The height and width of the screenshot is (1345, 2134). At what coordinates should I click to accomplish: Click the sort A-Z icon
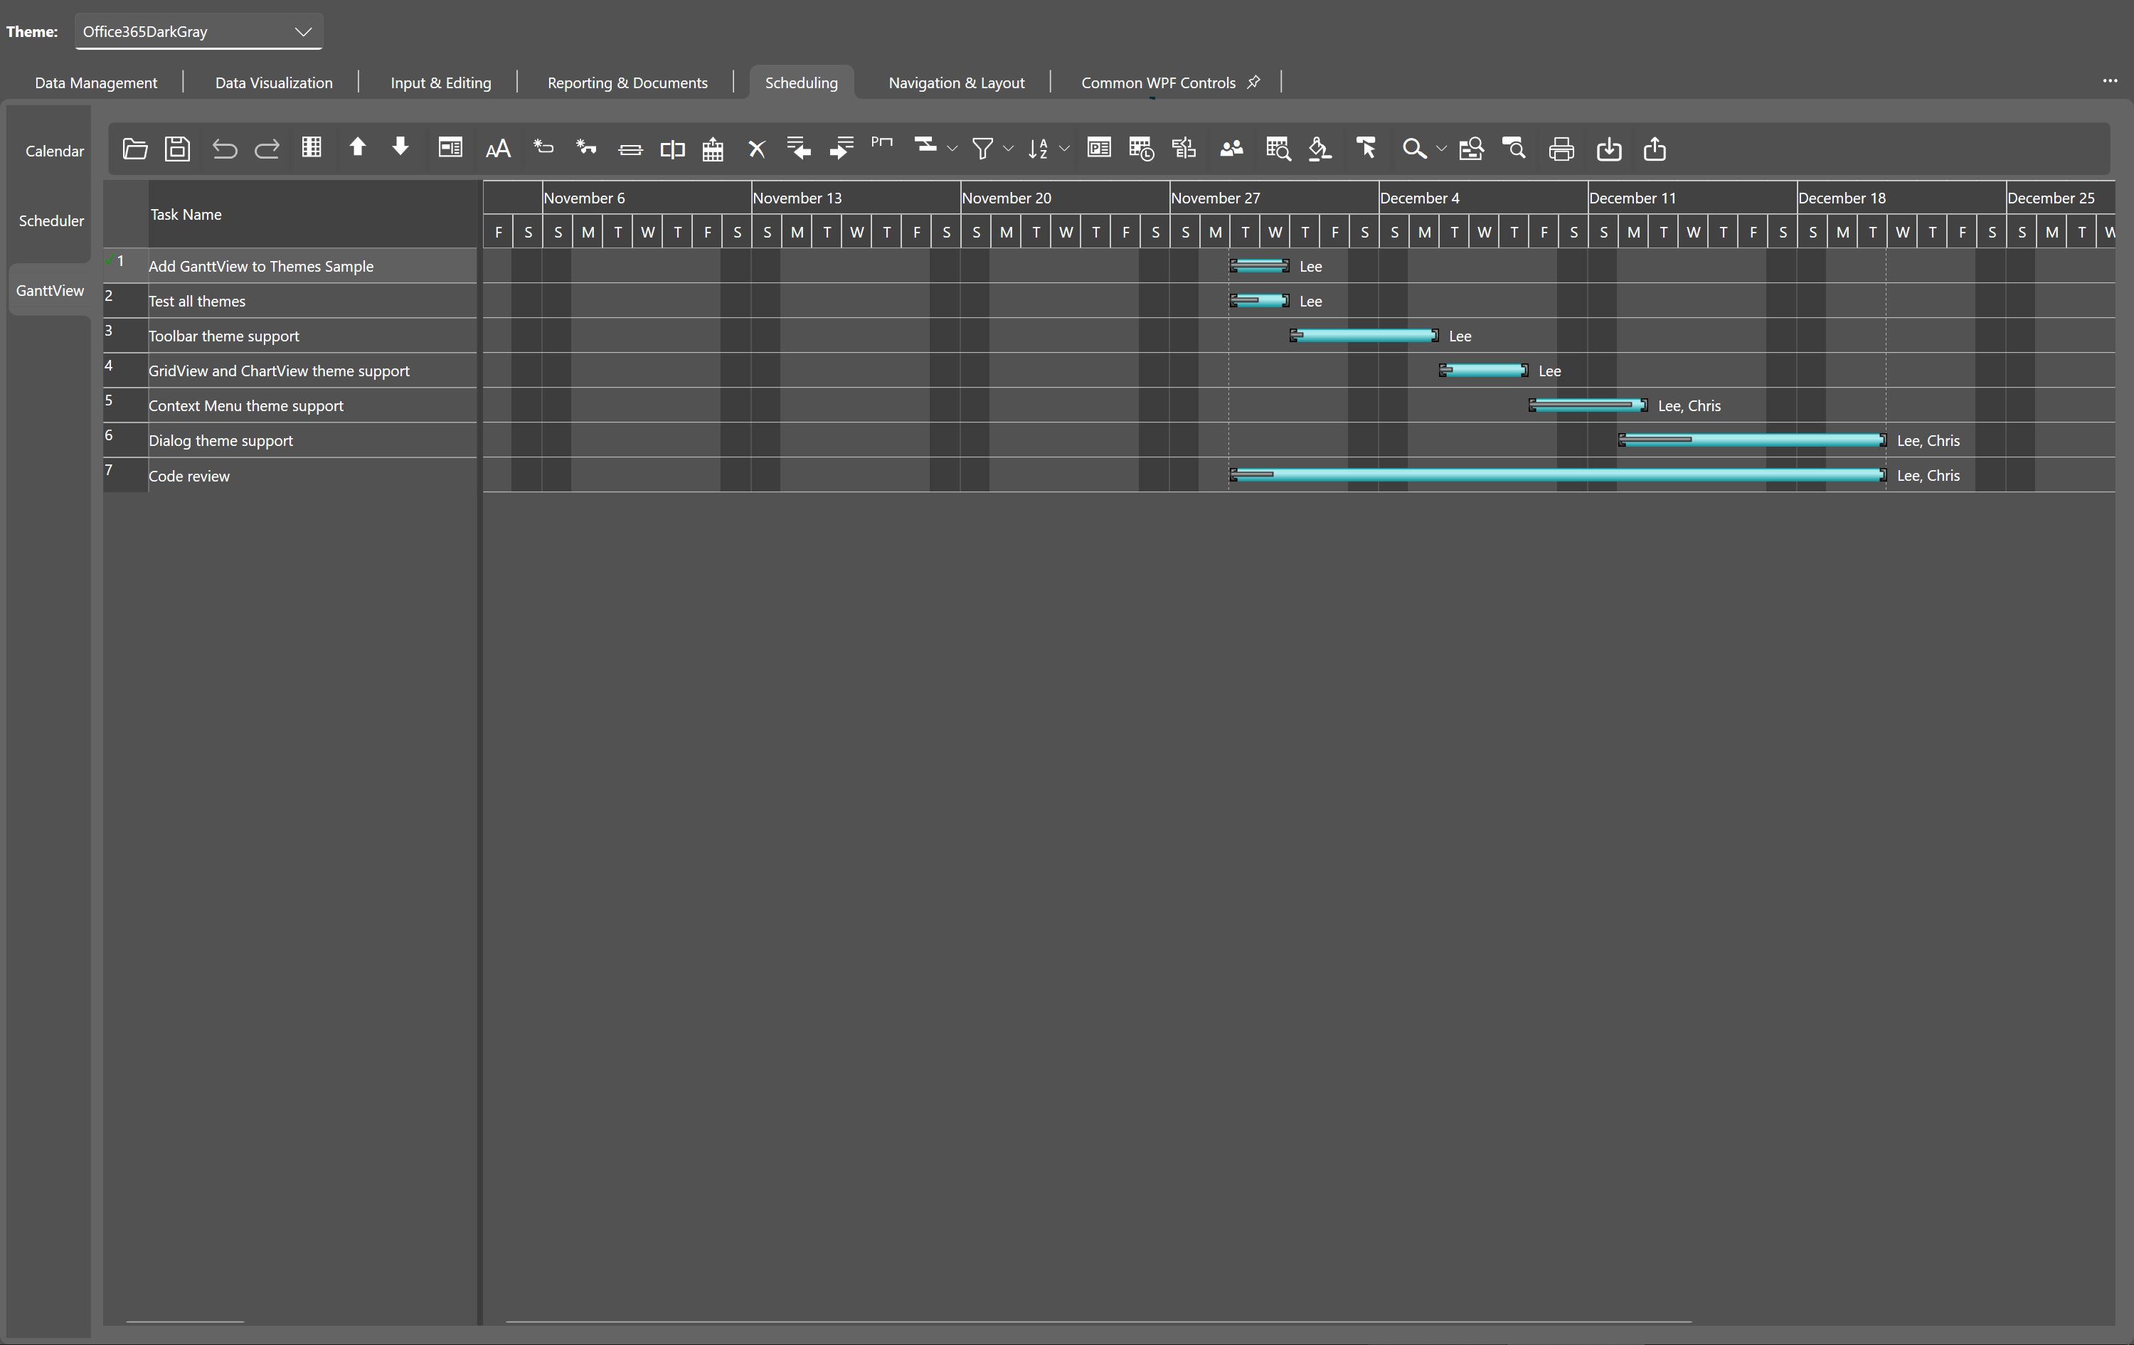click(1038, 149)
